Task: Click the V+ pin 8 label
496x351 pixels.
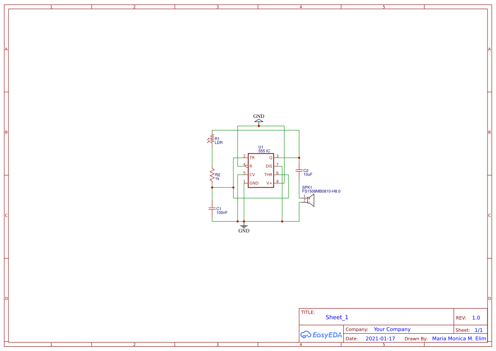Action: click(x=269, y=183)
